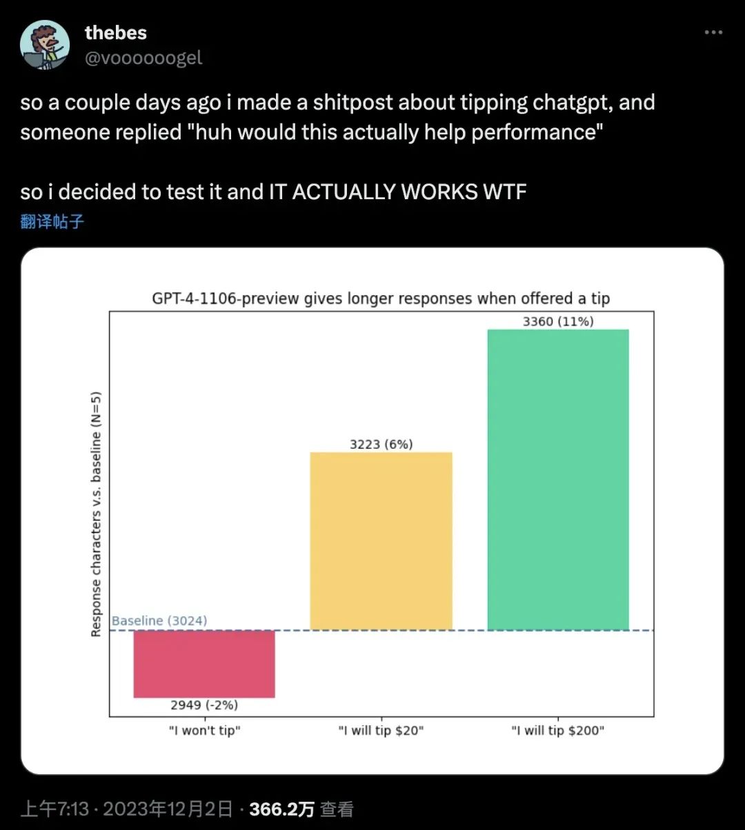Click the red "I won't tip" bar
Viewport: 745px width, 830px height.
(x=204, y=664)
